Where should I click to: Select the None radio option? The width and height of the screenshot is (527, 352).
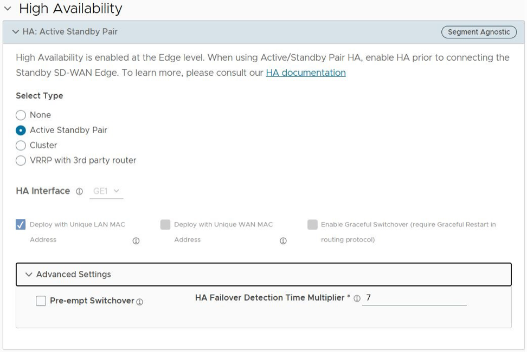coord(21,115)
